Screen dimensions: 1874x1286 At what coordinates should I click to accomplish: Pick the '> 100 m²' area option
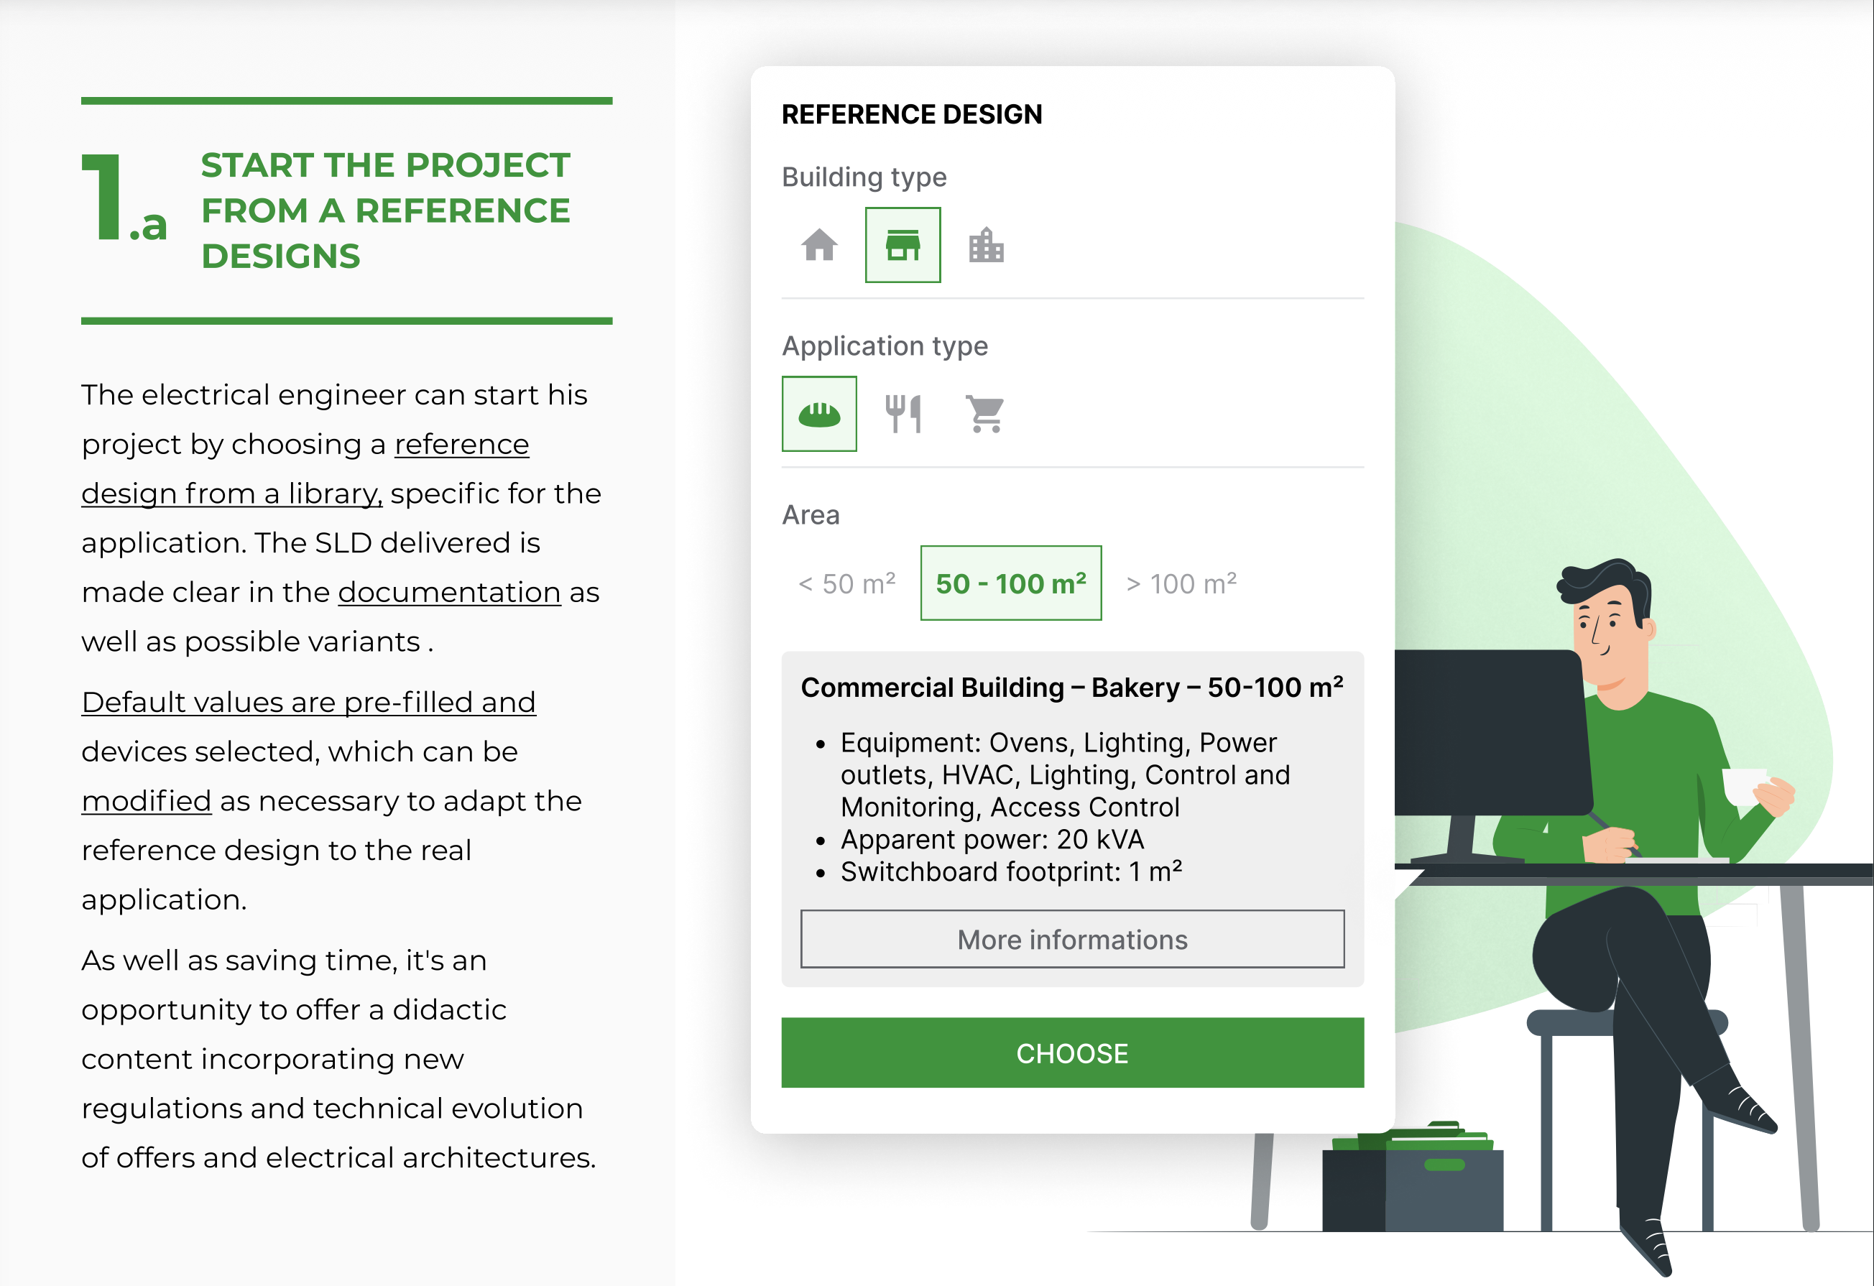click(1181, 583)
